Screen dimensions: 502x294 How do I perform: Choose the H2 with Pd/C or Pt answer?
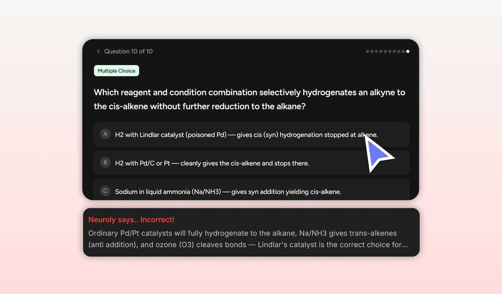point(212,163)
